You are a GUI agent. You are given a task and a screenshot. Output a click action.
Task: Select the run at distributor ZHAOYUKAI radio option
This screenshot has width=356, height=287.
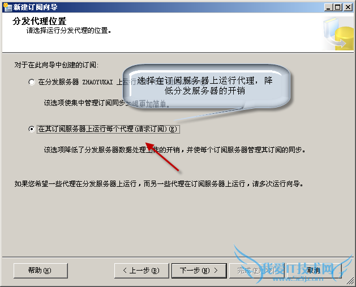[32, 82]
